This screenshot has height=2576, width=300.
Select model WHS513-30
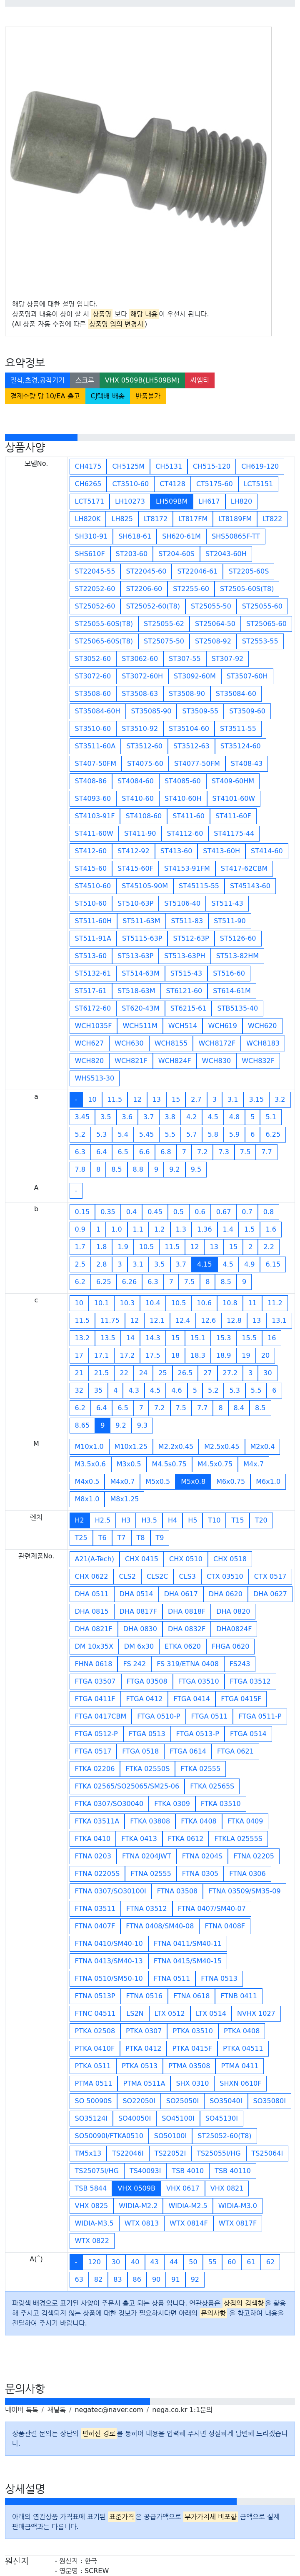tap(94, 1078)
